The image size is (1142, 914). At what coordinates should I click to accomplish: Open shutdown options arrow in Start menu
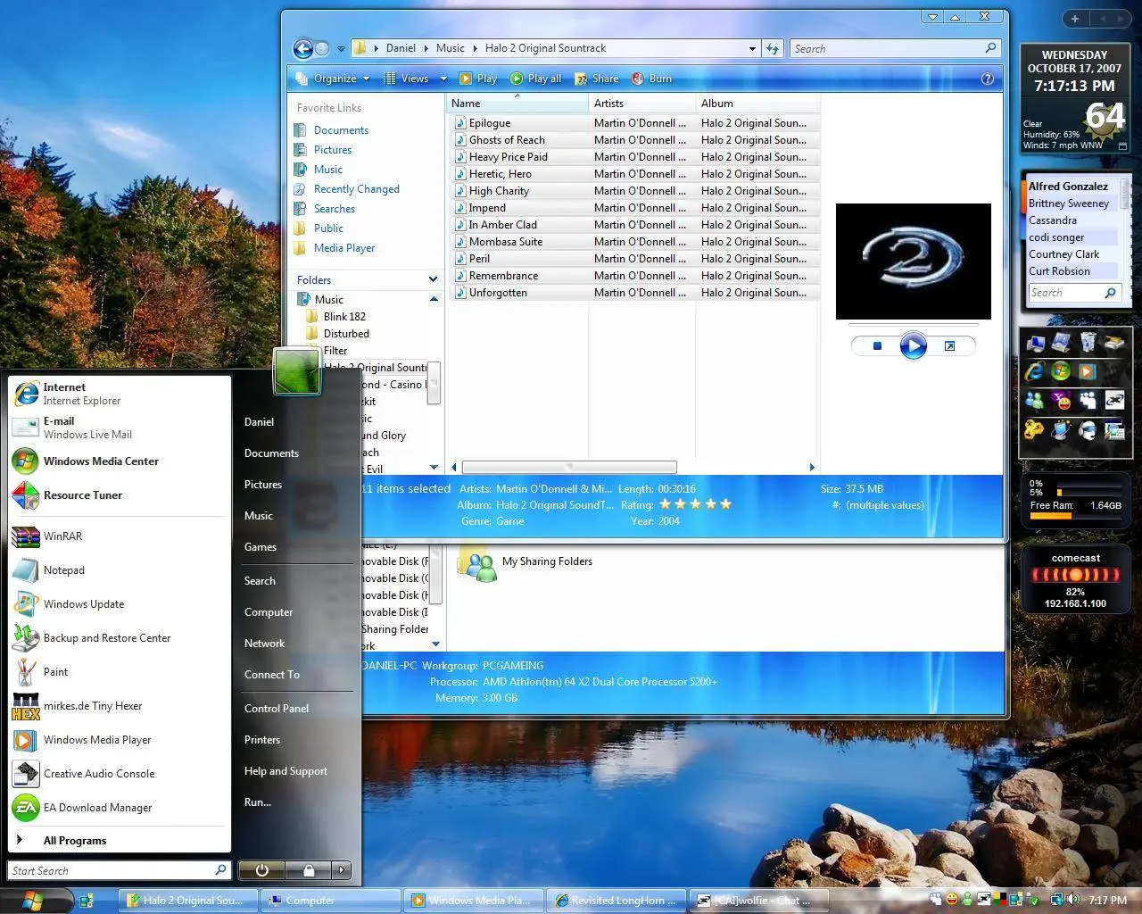pos(342,870)
